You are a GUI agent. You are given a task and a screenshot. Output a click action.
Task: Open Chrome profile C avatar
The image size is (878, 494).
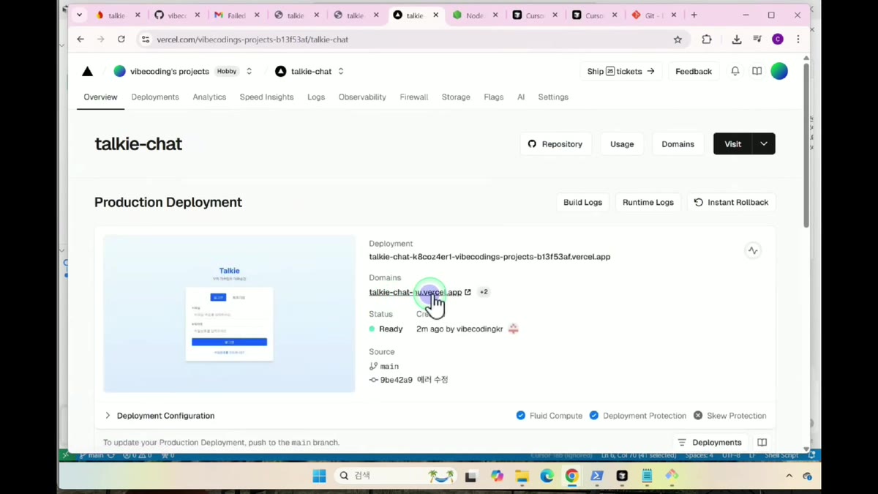click(x=778, y=40)
